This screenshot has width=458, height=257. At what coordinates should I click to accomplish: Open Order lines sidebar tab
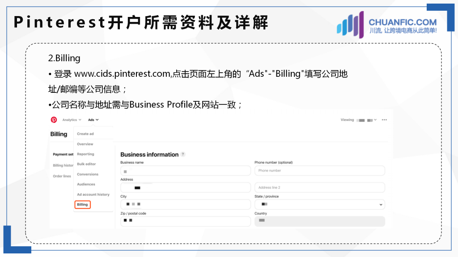[62, 176]
